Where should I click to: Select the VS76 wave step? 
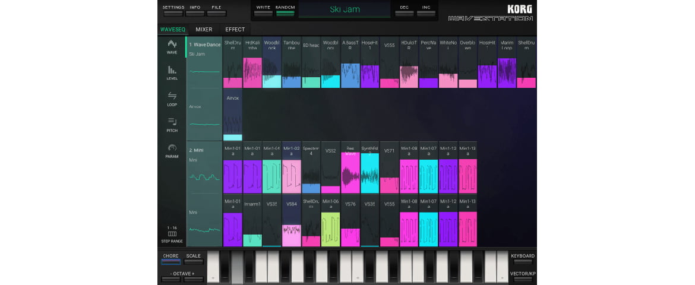coord(350,220)
